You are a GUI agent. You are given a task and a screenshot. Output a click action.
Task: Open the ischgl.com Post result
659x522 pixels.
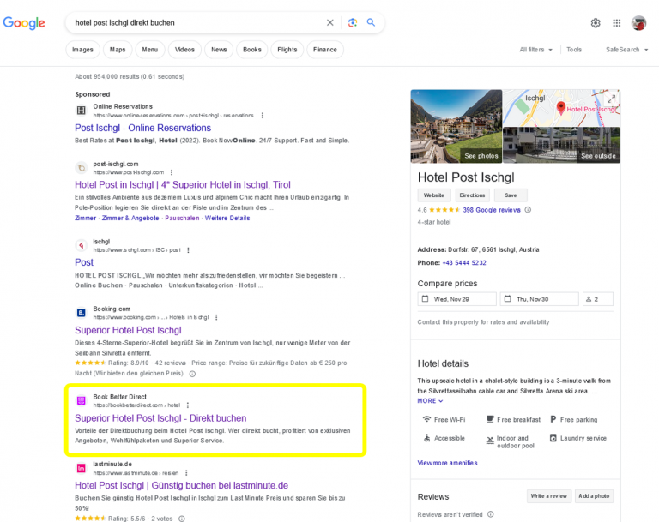84,262
